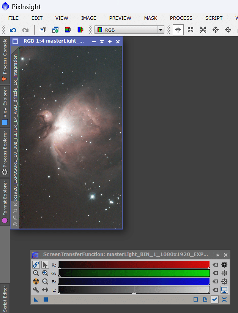Toggle track view checkmark in STF
This screenshot has width=238, height=313.
[214, 299]
